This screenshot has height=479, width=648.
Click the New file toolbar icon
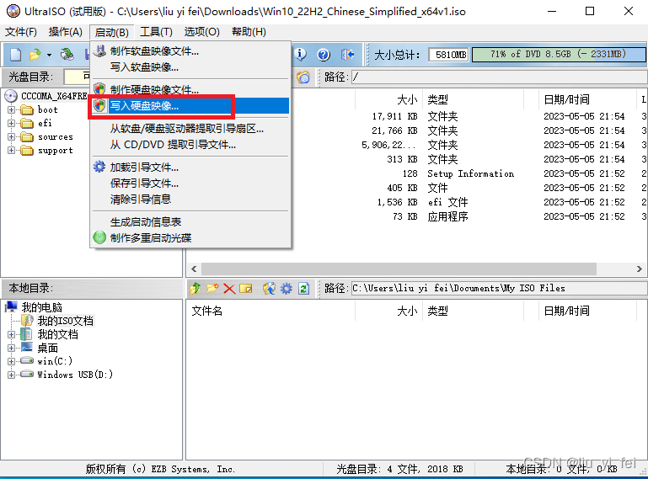[x=15, y=55]
